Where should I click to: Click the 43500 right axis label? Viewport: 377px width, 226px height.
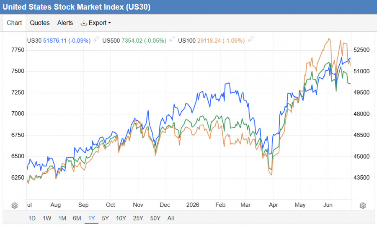tap(362, 177)
